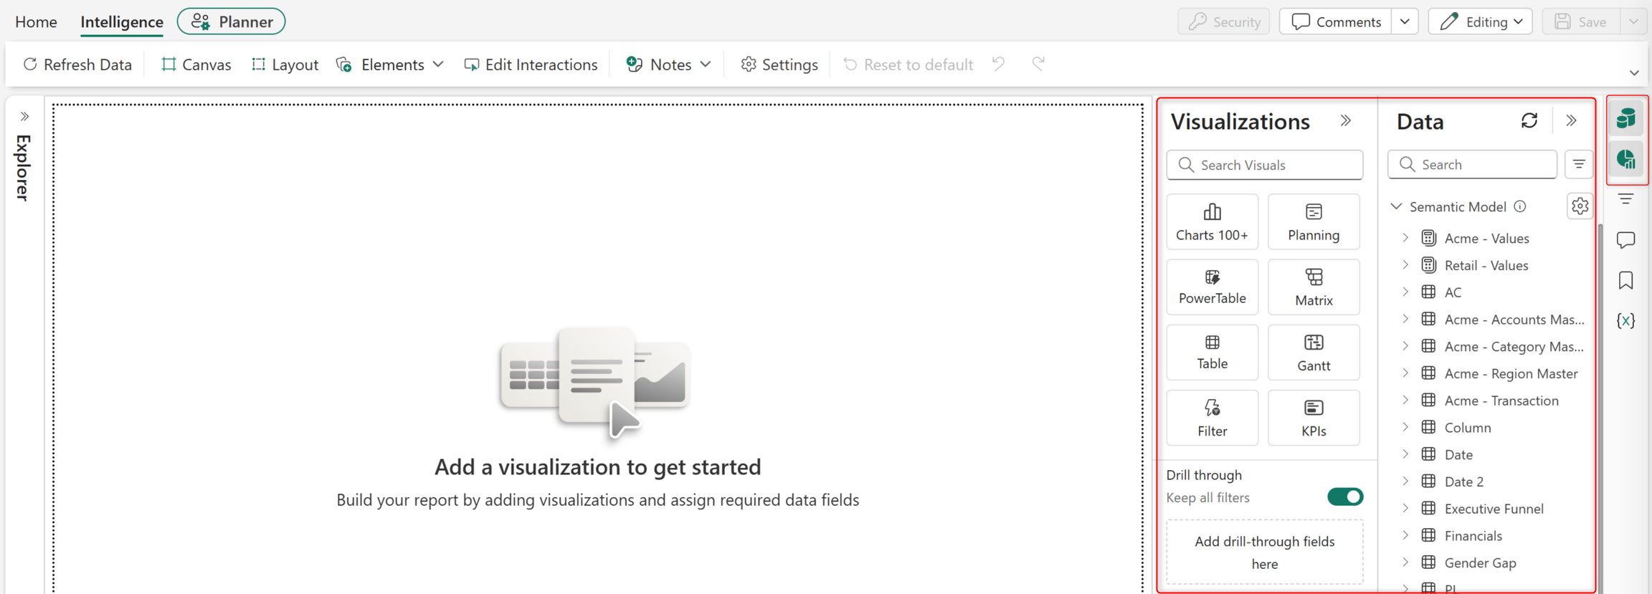Click the Data refresh icon
The image size is (1652, 594).
(1529, 121)
